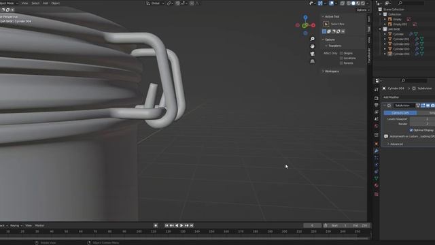Uncheck the Optimal Display checkbox

coord(411,130)
